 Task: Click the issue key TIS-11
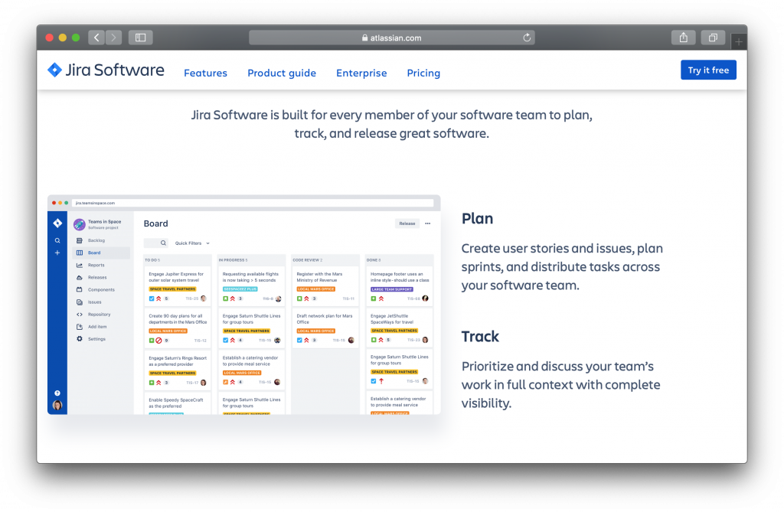click(348, 299)
